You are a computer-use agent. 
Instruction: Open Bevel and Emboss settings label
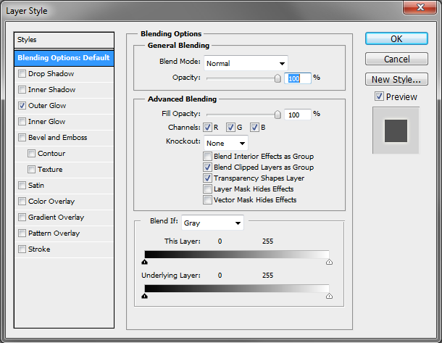pyautogui.click(x=58, y=137)
